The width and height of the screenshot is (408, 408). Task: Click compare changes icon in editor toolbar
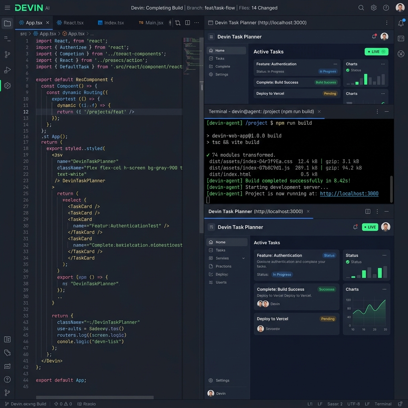click(178, 23)
